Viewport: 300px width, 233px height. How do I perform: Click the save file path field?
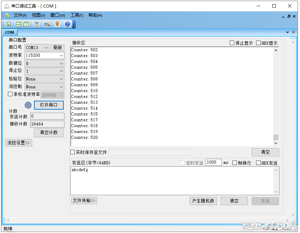tap(150, 152)
